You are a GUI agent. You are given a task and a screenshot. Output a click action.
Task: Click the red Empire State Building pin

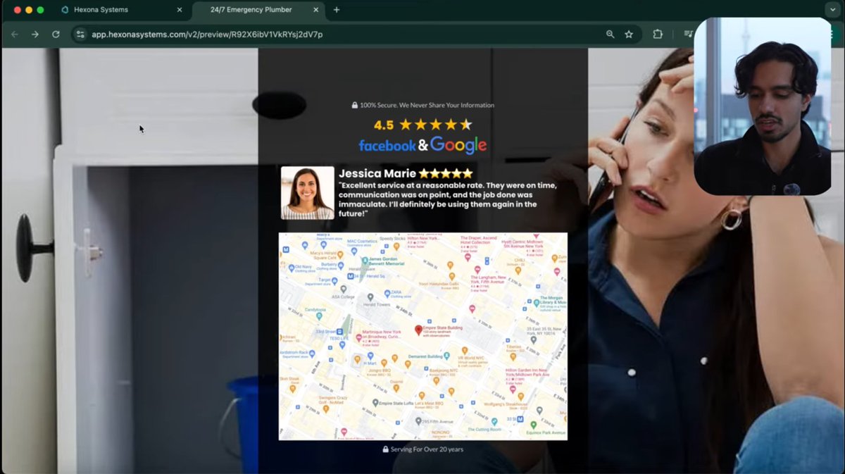coord(418,330)
